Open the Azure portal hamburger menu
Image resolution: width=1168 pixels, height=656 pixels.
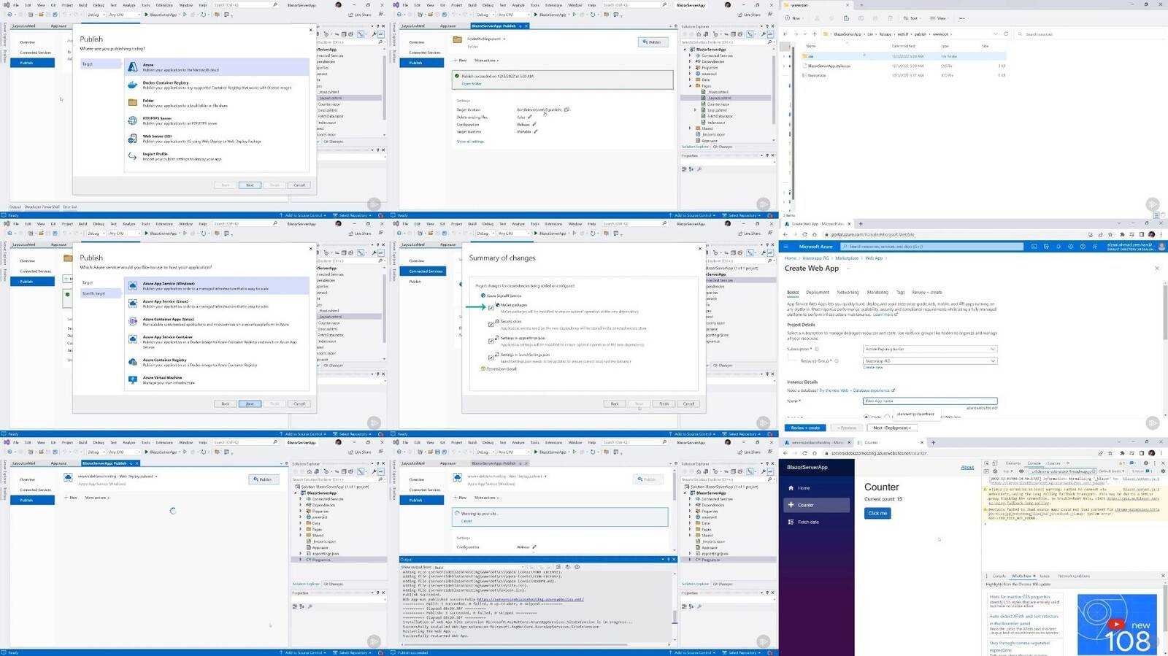[786, 247]
